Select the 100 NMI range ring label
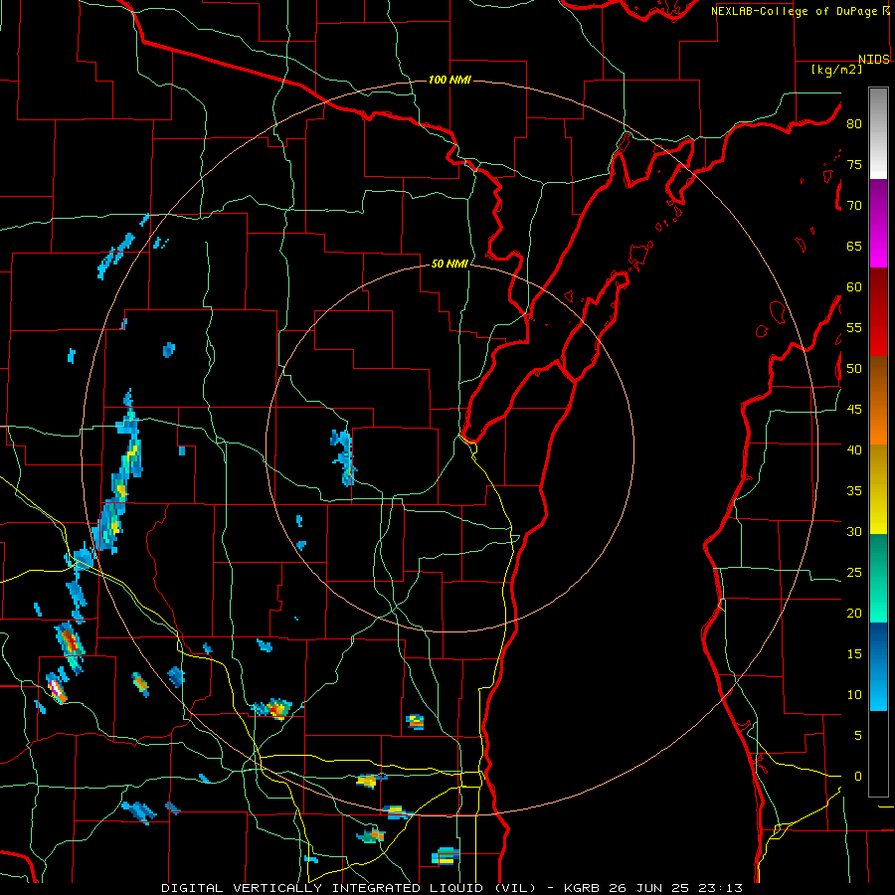The width and height of the screenshot is (895, 895). pos(449,80)
